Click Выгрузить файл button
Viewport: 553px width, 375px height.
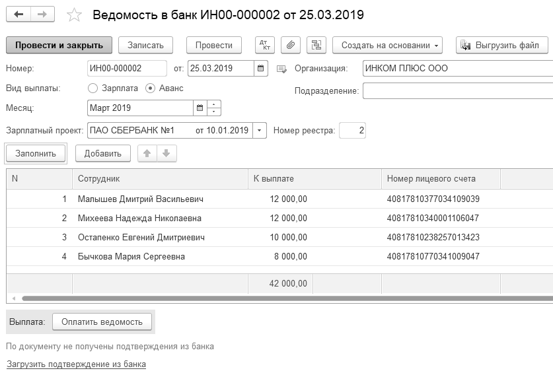click(x=501, y=45)
